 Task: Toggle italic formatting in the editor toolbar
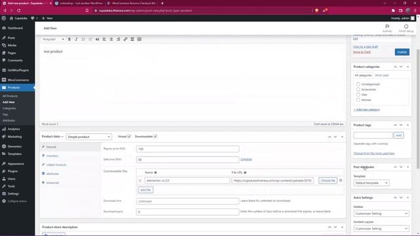[76, 39]
